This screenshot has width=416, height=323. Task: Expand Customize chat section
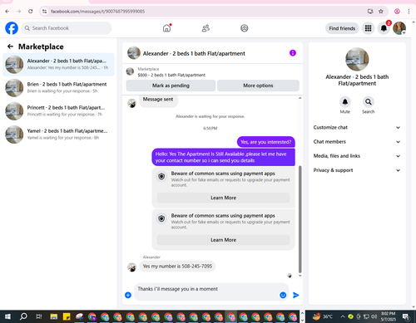coord(357,128)
